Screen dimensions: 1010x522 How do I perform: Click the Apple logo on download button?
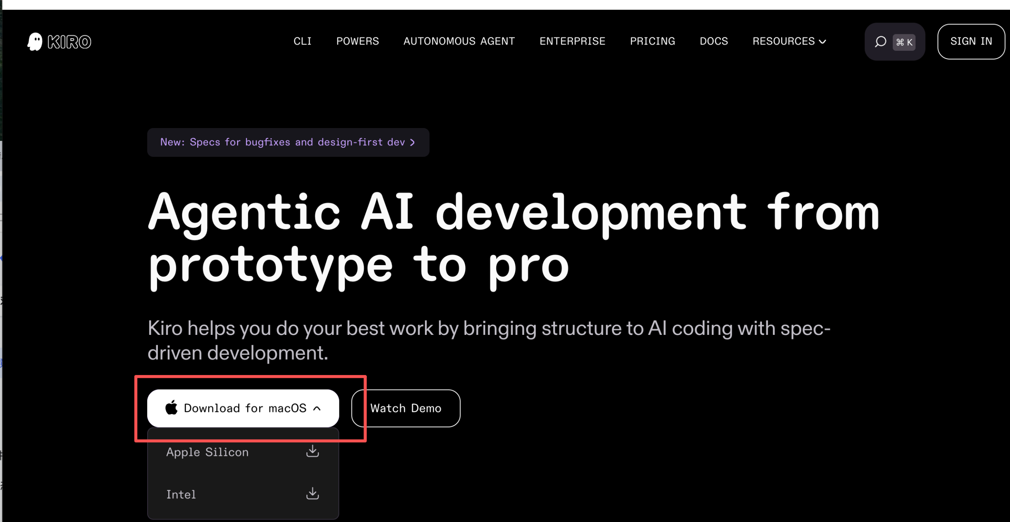[x=171, y=408]
